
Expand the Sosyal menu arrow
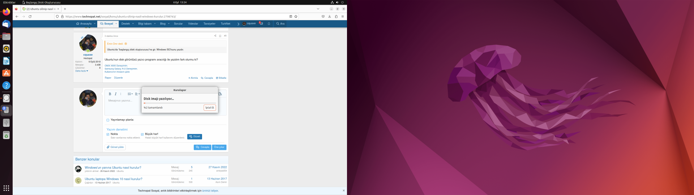[x=116, y=23]
